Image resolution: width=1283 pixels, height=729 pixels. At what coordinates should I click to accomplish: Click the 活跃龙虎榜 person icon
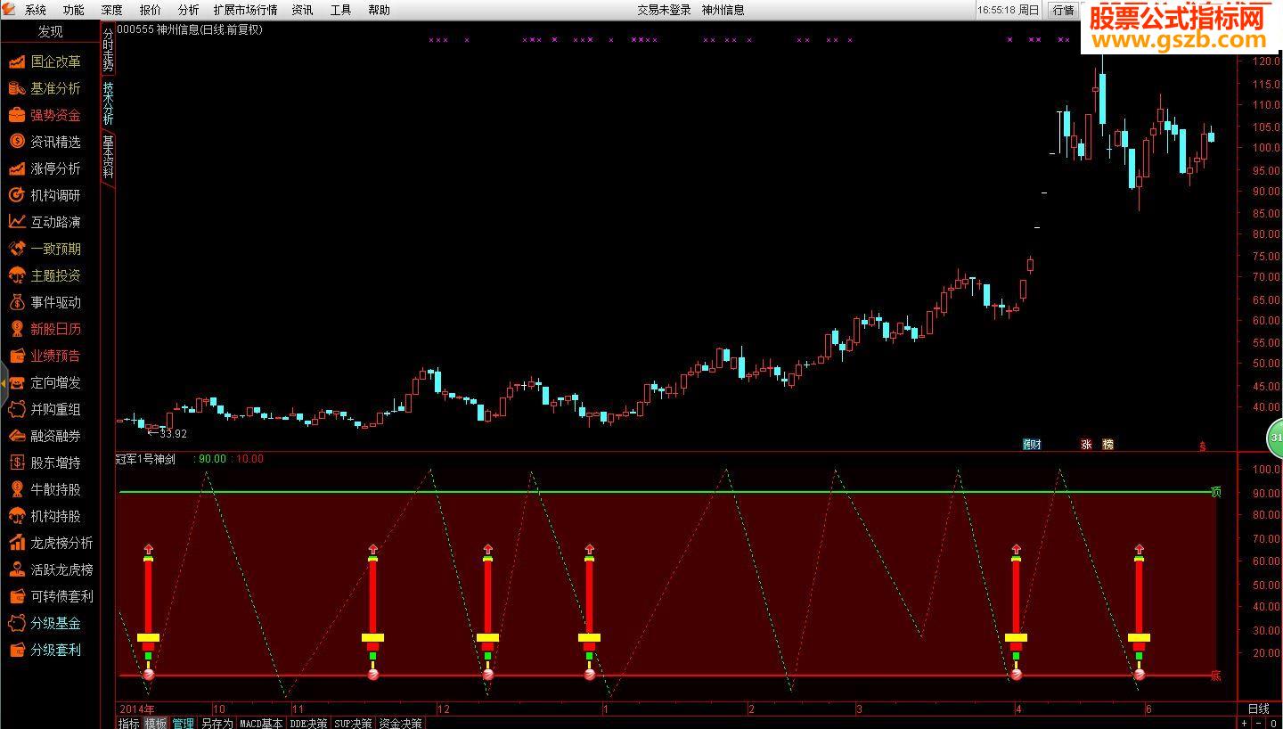[17, 569]
